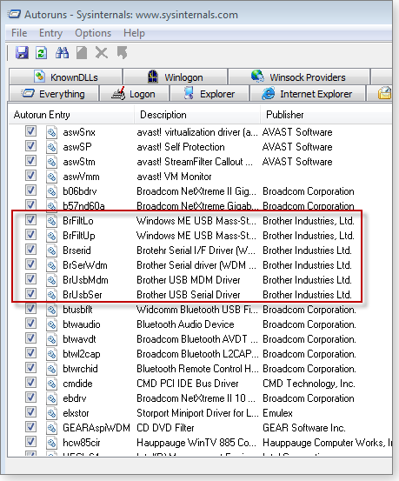Toggle the btwl2cap entry checkbox

30,353
